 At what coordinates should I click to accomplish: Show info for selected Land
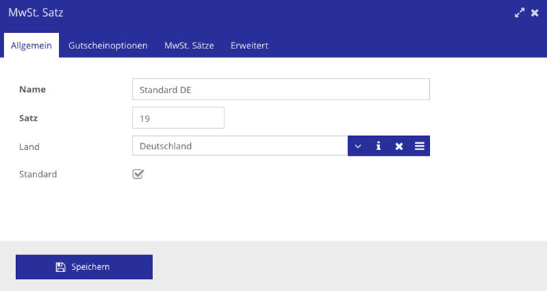(379, 146)
